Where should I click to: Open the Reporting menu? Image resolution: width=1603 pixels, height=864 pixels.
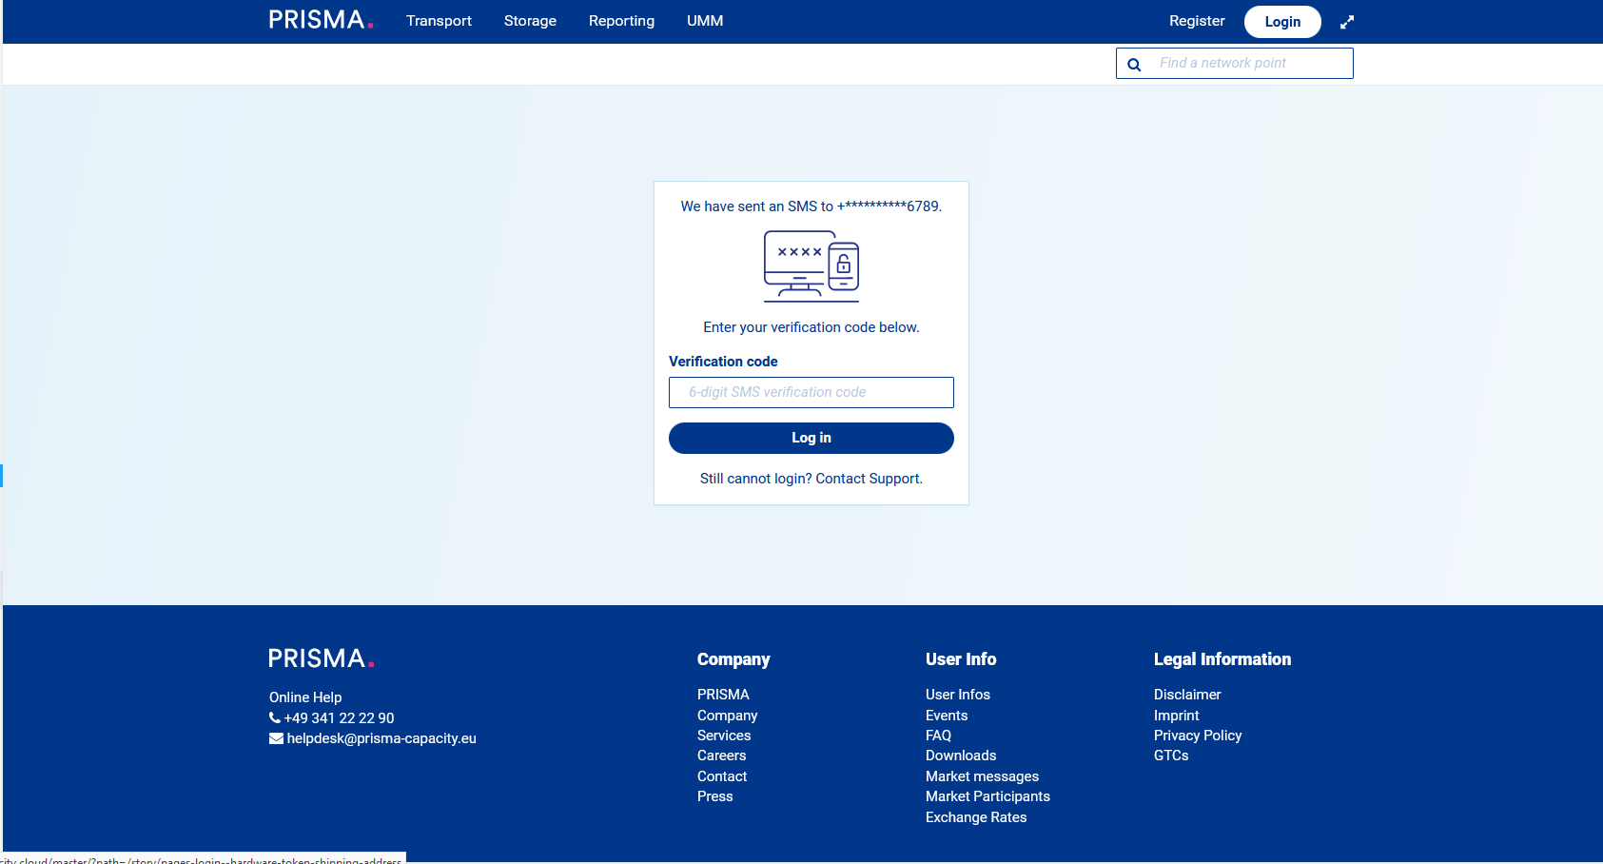[x=621, y=21]
